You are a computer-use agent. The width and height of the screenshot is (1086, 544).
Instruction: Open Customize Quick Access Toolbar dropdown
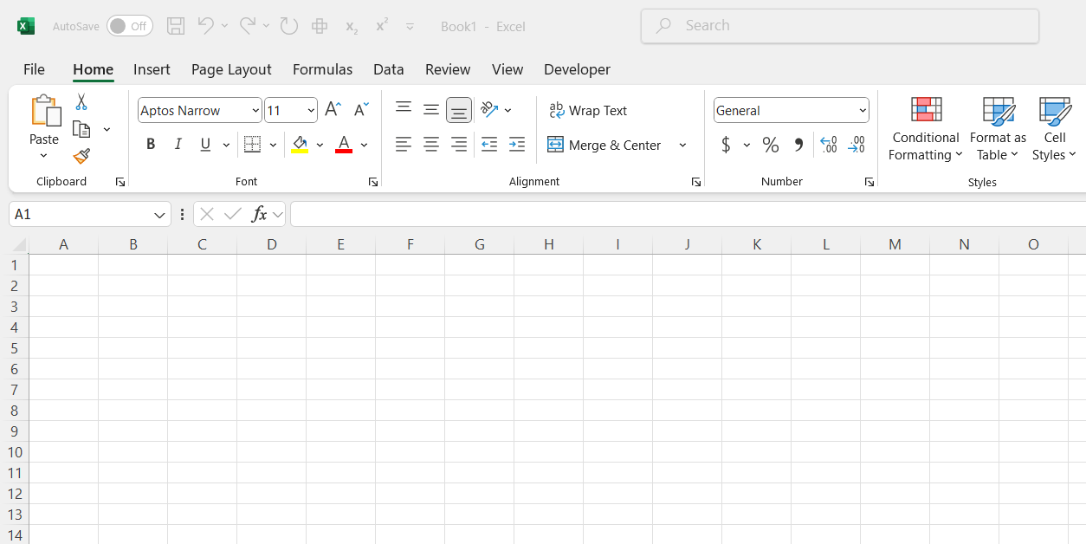coord(410,27)
